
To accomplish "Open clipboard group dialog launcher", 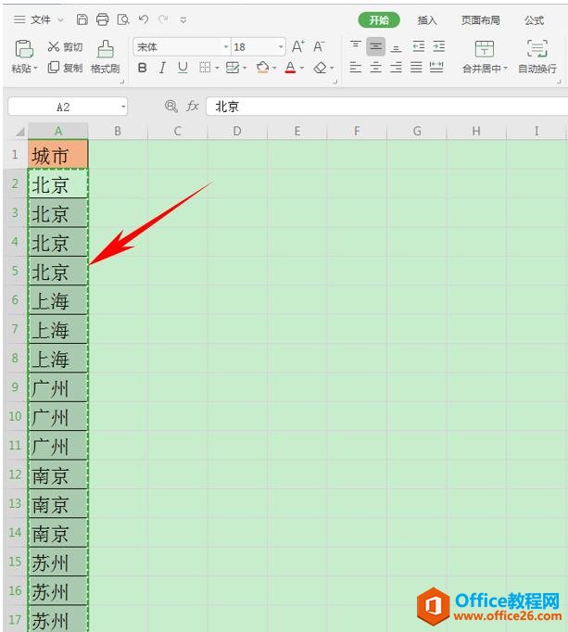I will point(121,82).
